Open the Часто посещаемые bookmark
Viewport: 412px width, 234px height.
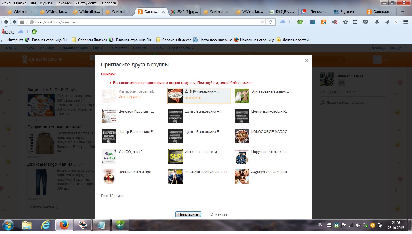point(213,40)
